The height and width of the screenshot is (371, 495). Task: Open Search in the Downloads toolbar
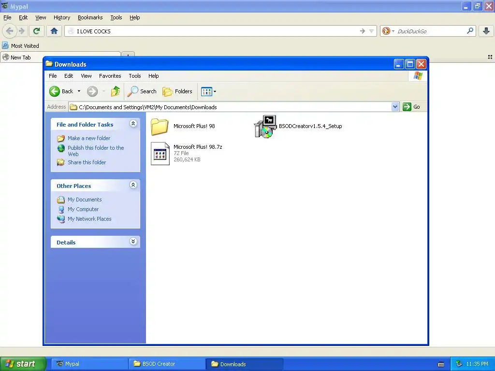142,91
